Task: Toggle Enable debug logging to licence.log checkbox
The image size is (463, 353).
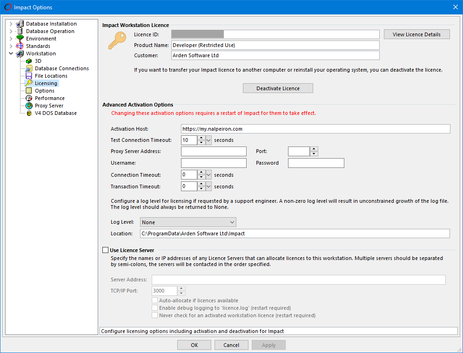Action: pos(155,308)
